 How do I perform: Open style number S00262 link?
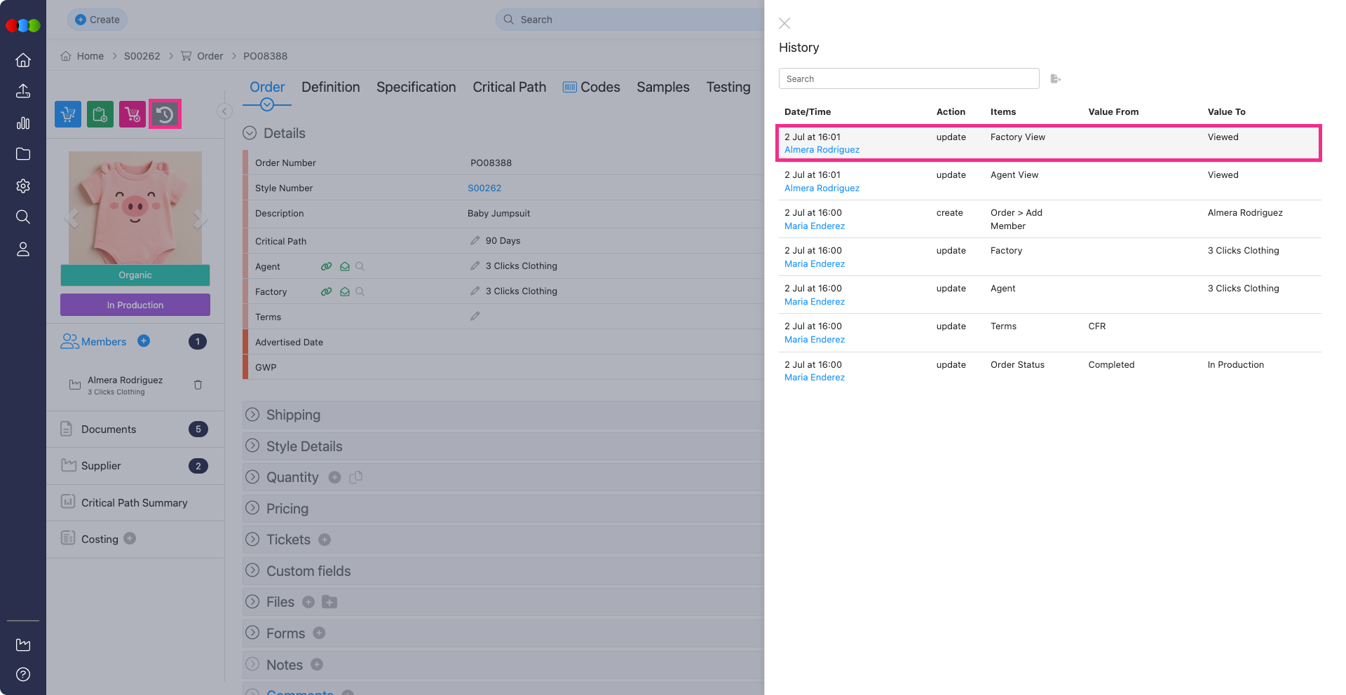point(484,188)
